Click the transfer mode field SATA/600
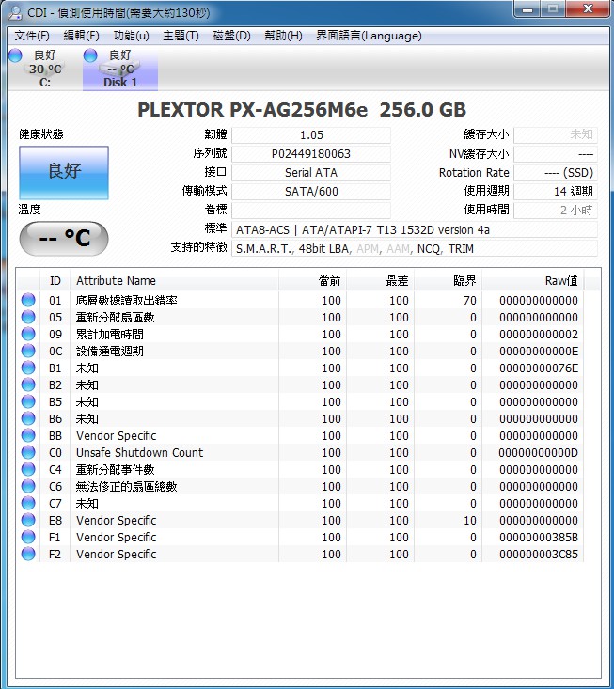This screenshot has height=689, width=614. [x=311, y=192]
